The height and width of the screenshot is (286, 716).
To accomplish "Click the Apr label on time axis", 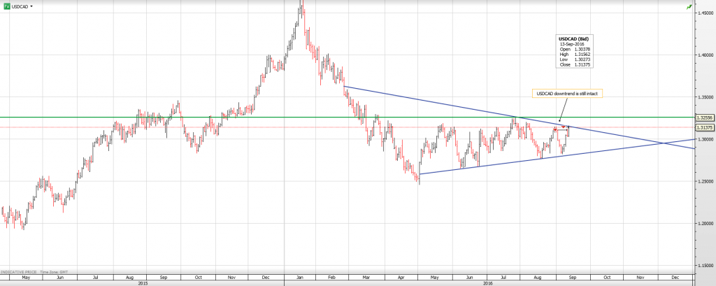I will (x=401, y=277).
